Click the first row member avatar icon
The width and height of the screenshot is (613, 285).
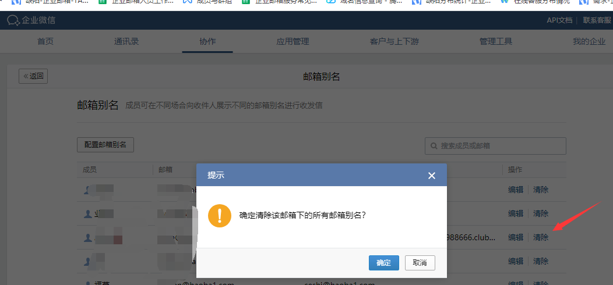coord(88,190)
